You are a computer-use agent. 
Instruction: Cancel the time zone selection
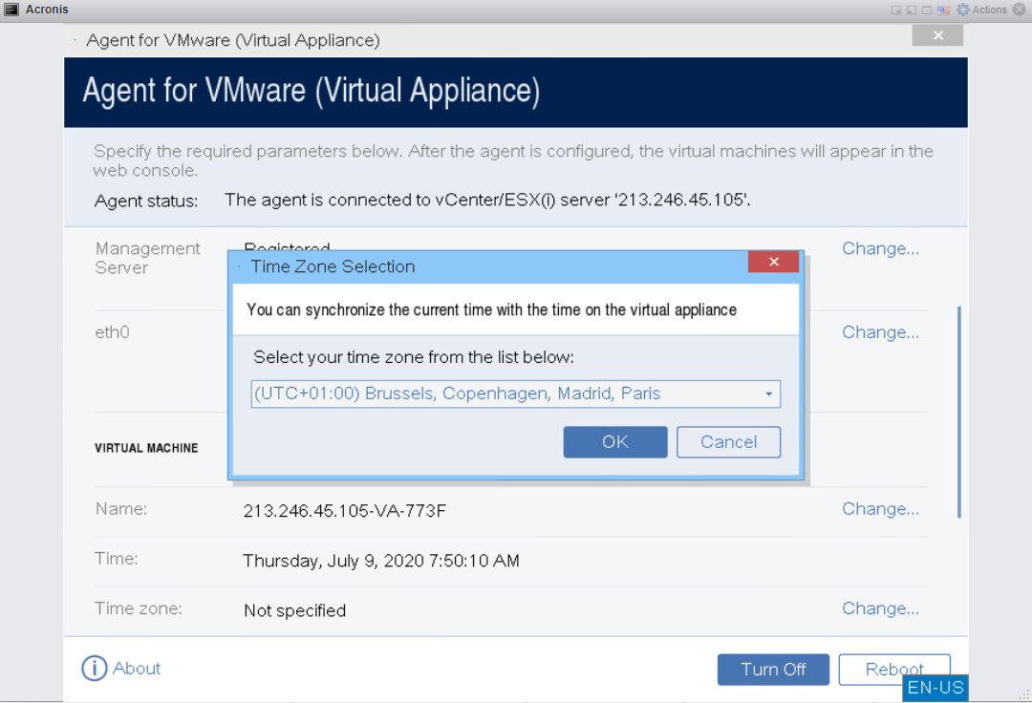pos(728,442)
